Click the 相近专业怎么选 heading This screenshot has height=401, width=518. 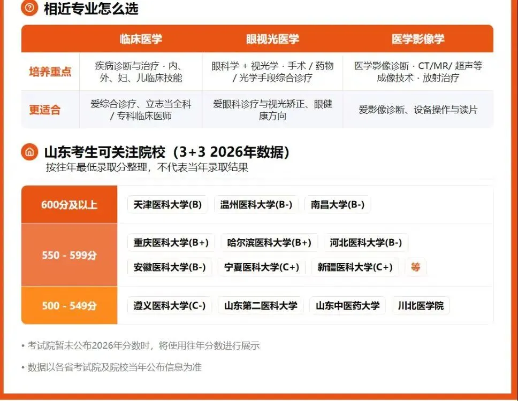pos(91,8)
